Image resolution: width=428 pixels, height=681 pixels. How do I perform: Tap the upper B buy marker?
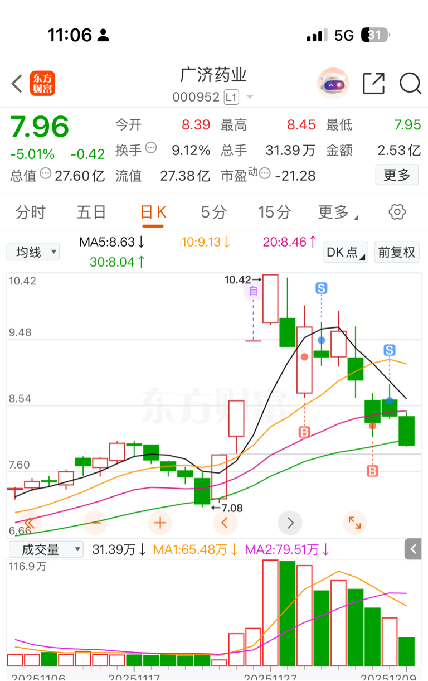304,432
